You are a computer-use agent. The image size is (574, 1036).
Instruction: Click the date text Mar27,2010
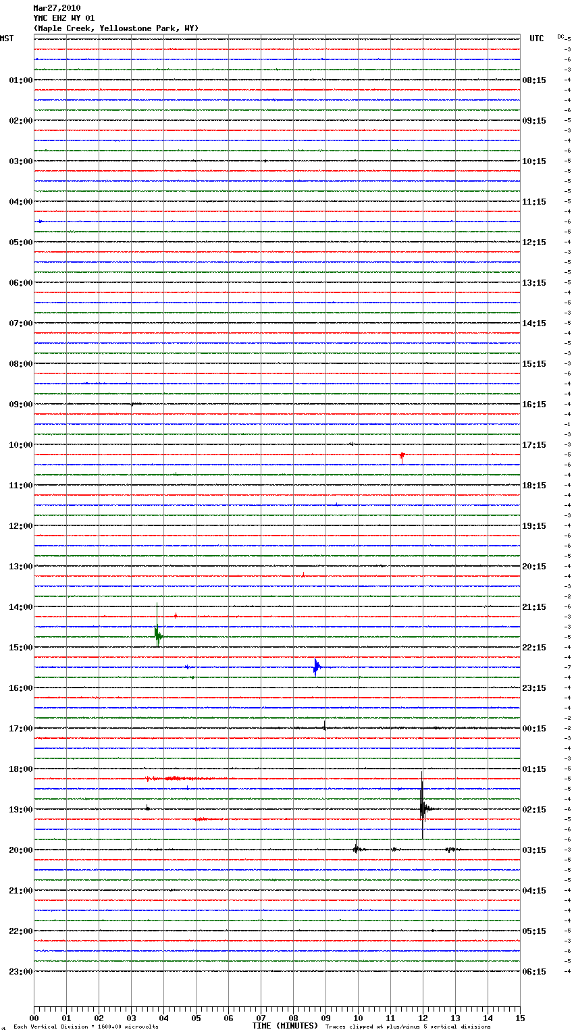point(57,8)
